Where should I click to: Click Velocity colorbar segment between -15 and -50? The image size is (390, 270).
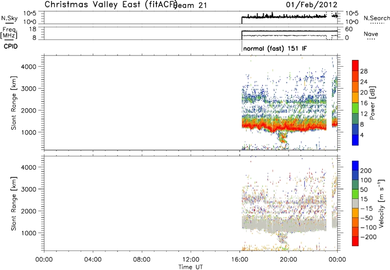(x=355, y=213)
